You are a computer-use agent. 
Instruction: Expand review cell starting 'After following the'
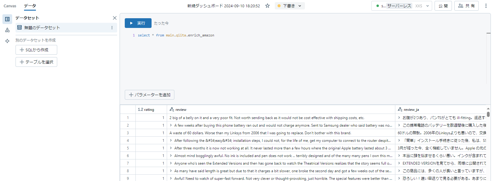point(171,140)
